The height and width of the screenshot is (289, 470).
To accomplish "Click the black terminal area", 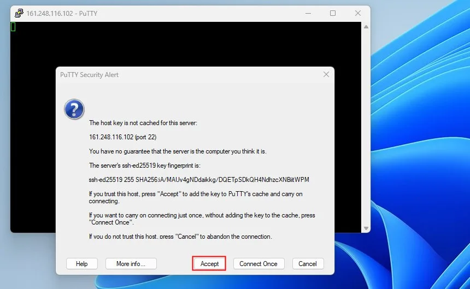I will [186, 44].
